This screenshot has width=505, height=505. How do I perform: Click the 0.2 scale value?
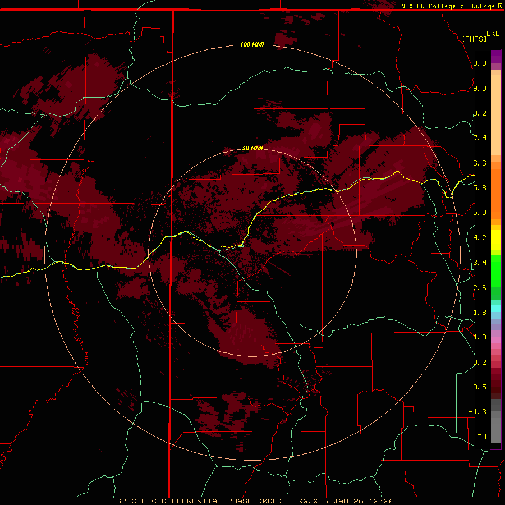(x=480, y=362)
